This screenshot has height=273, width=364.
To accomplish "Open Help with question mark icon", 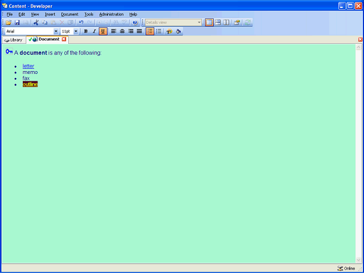I will click(x=135, y=23).
